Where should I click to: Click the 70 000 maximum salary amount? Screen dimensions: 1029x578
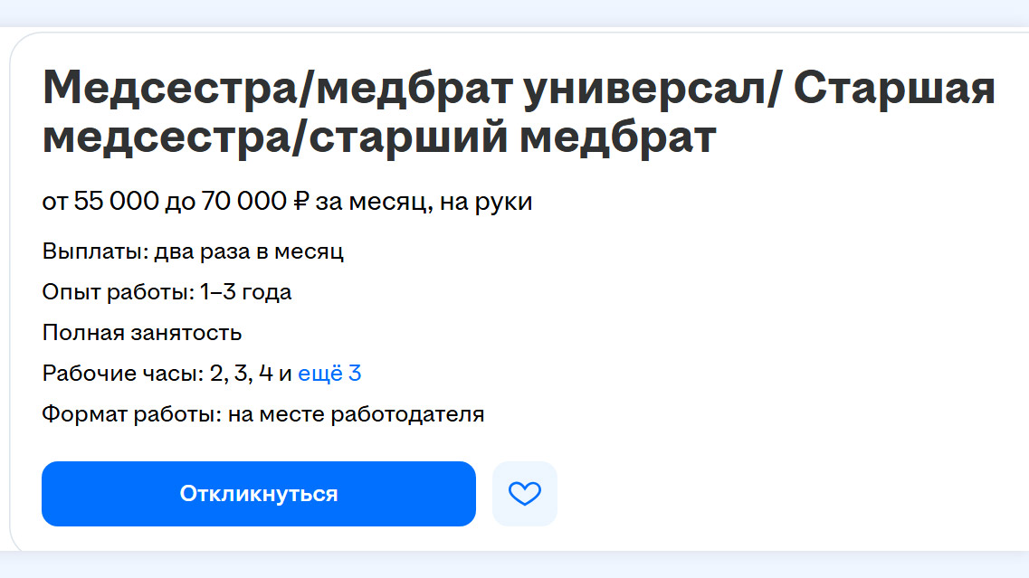pyautogui.click(x=244, y=202)
